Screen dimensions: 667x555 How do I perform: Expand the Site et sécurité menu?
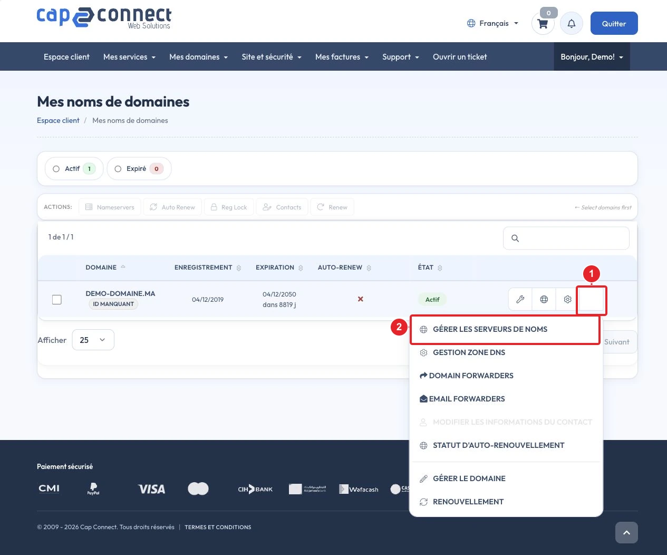(x=272, y=57)
